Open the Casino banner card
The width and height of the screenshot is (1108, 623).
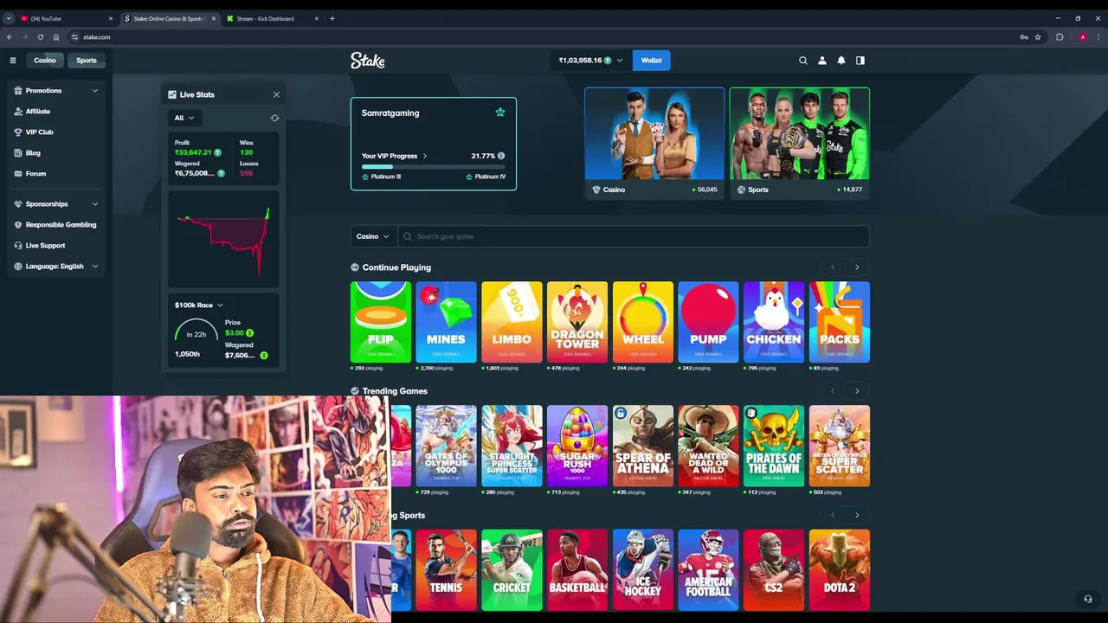pos(654,143)
